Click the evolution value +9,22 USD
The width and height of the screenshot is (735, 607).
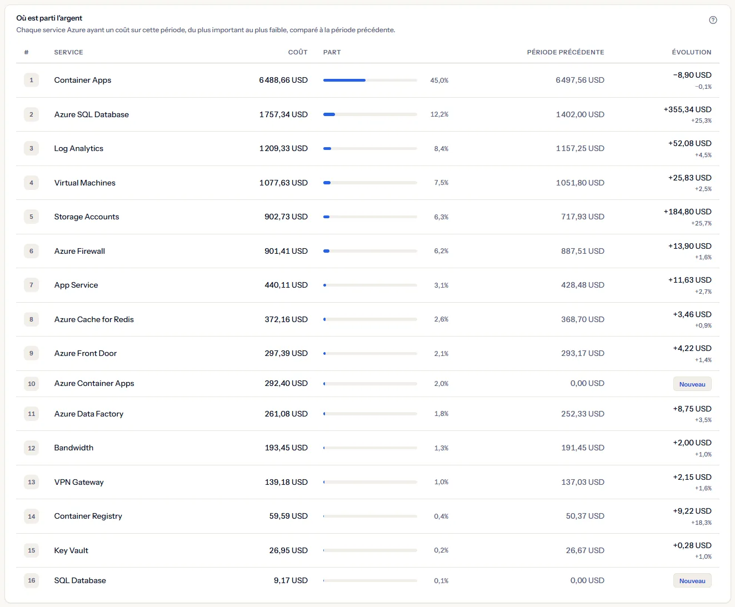[x=692, y=511]
